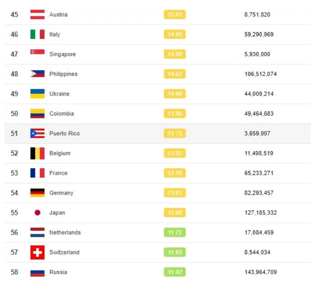Click the Philippines flag icon

pyautogui.click(x=37, y=74)
